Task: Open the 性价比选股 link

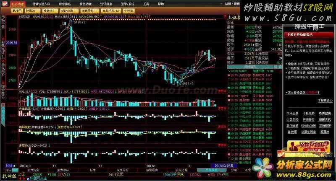Action: (309, 126)
